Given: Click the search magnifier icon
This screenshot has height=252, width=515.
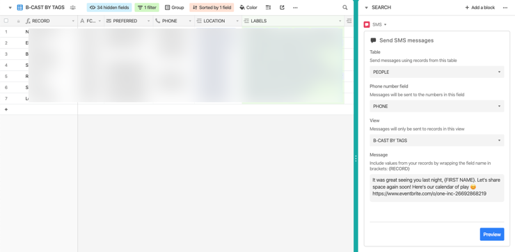Looking at the screenshot, I should pyautogui.click(x=345, y=7).
